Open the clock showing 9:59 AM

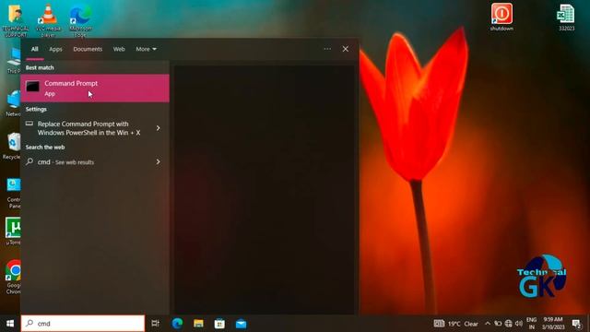pyautogui.click(x=553, y=324)
